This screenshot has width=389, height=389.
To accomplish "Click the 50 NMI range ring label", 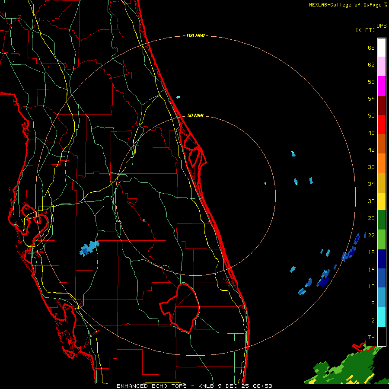I will [x=195, y=115].
